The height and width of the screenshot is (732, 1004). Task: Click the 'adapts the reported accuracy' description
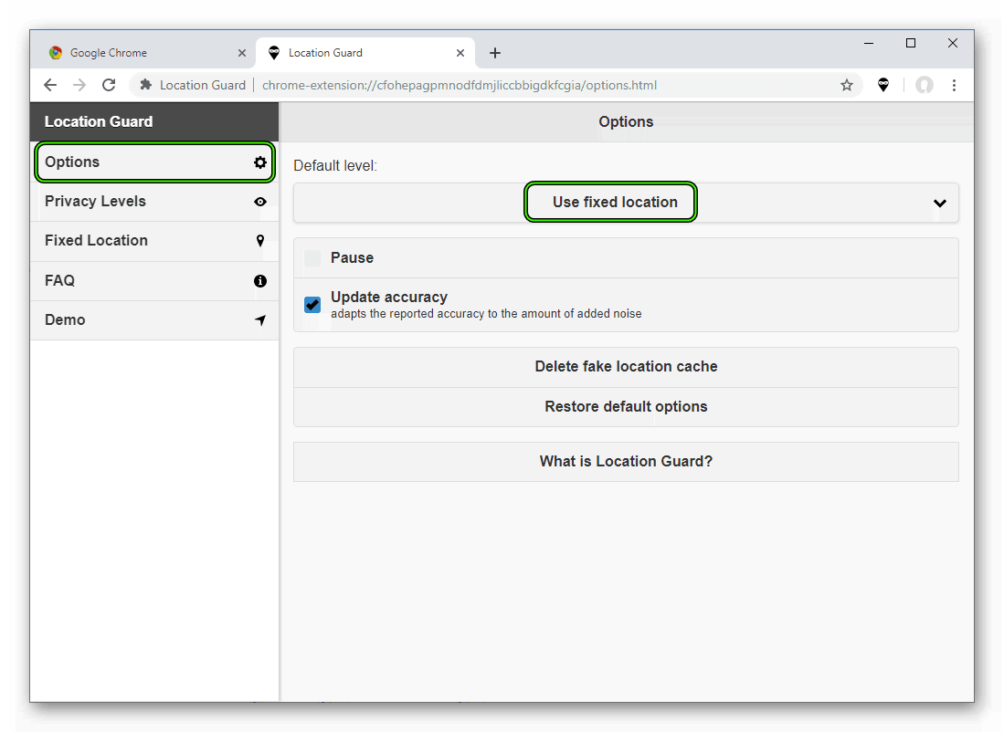point(486,314)
